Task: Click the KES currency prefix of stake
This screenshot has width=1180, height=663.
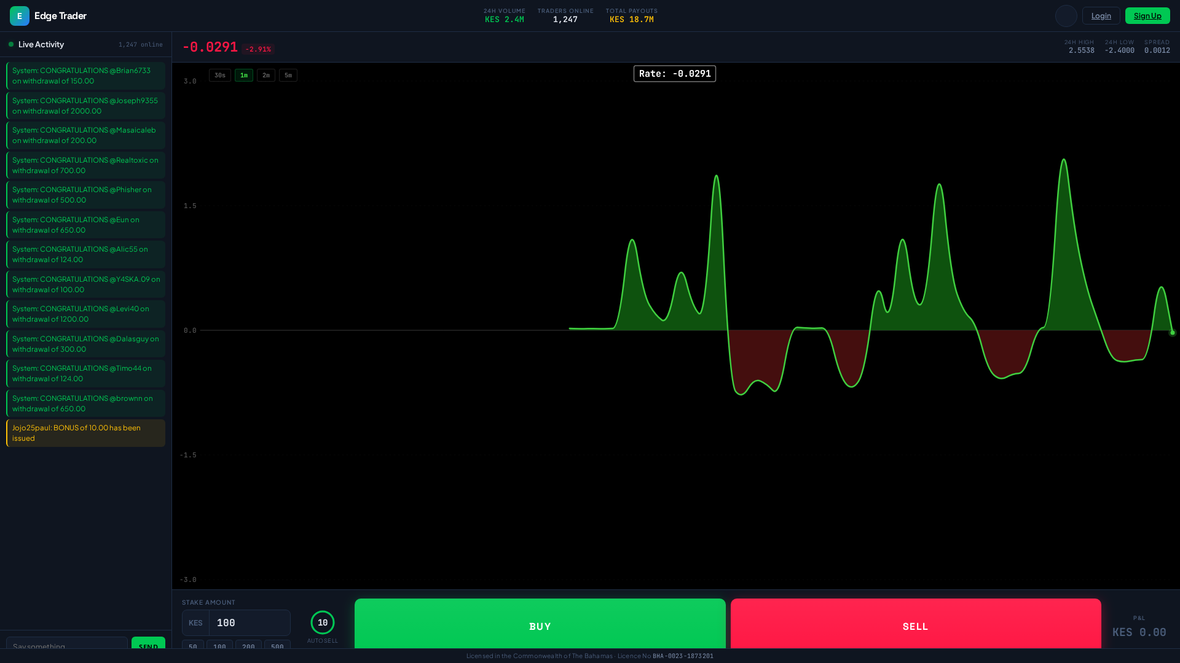Action: [x=195, y=622]
